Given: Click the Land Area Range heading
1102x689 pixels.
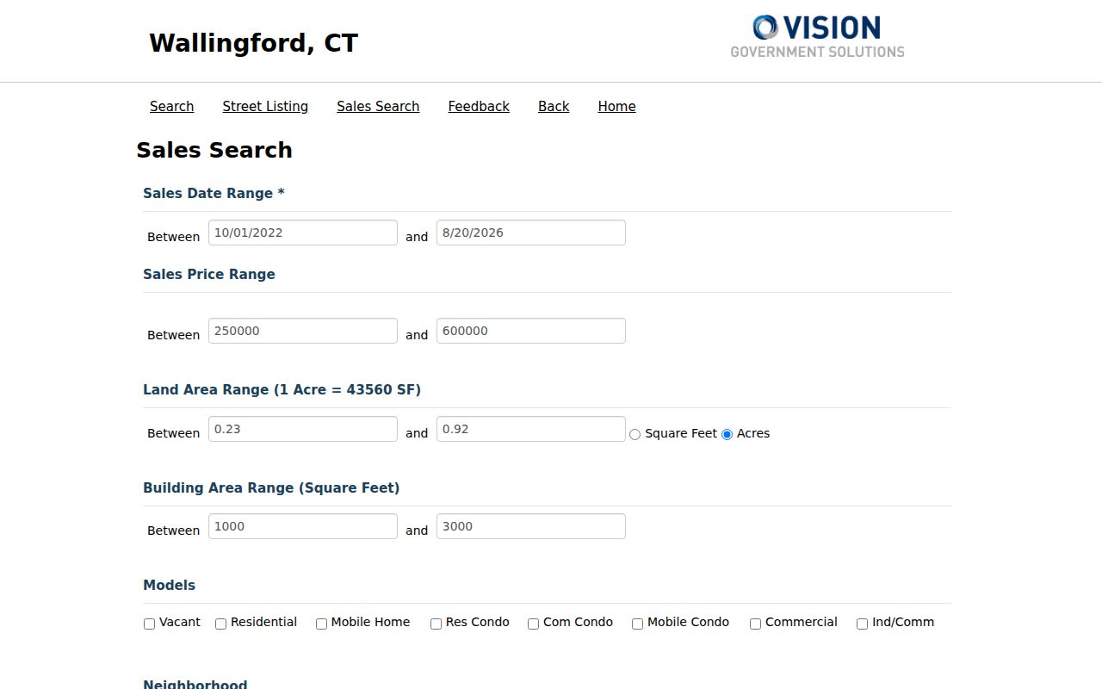Looking at the screenshot, I should (282, 390).
